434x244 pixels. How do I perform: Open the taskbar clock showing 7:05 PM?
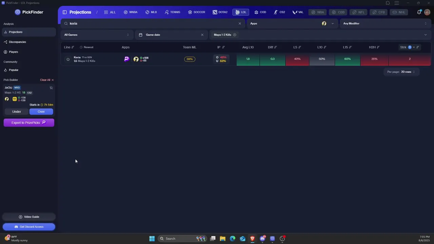[x=425, y=239]
